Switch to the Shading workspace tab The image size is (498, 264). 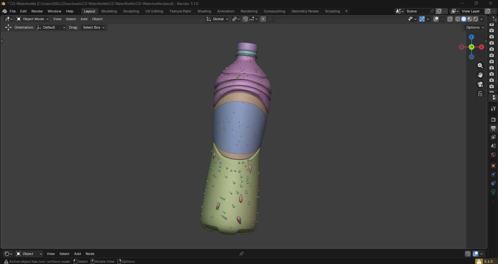coord(204,11)
